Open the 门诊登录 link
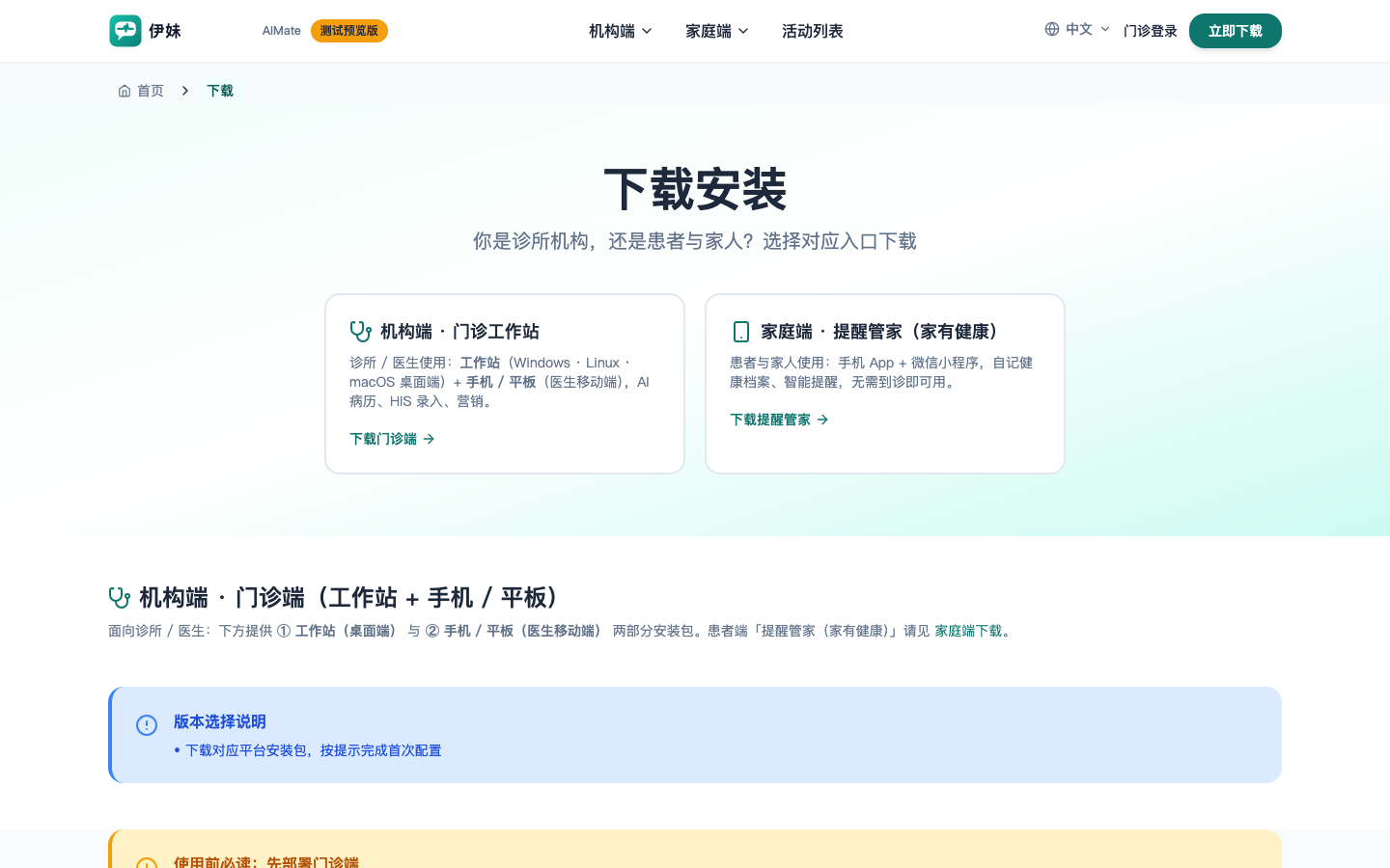Image resolution: width=1390 pixels, height=868 pixels. (x=1151, y=31)
